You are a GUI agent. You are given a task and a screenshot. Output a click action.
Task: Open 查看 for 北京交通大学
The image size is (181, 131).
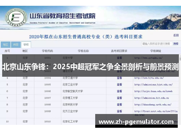tap(119, 78)
